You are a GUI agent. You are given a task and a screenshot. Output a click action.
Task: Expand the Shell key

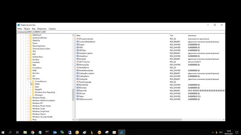tap(31, 87)
